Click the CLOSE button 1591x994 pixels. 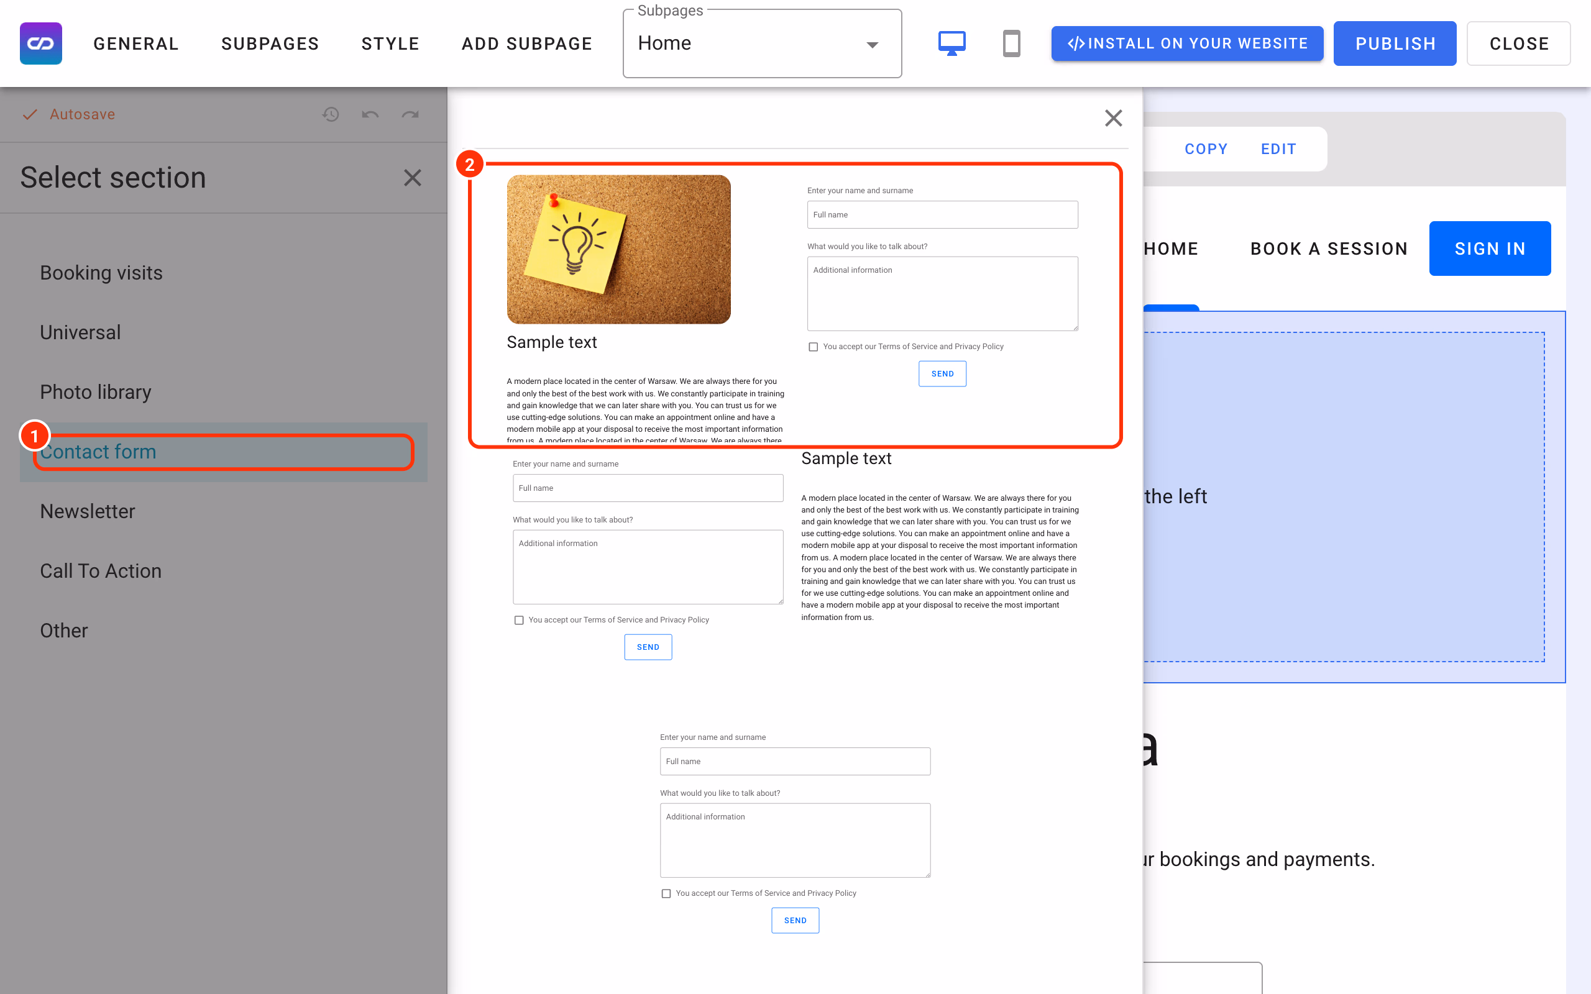pyautogui.click(x=1519, y=43)
